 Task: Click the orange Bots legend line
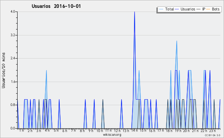point(208,9)
